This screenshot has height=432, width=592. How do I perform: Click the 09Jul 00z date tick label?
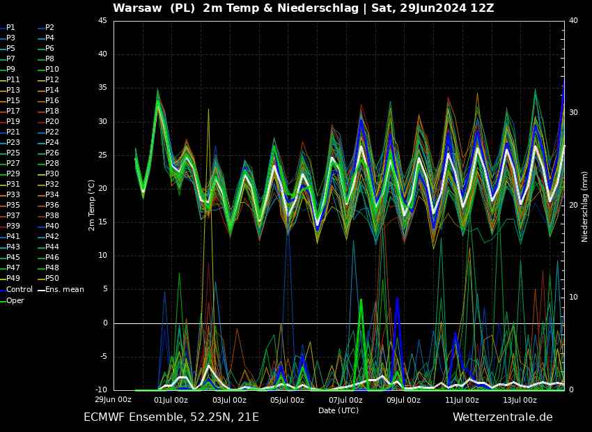pos(403,400)
